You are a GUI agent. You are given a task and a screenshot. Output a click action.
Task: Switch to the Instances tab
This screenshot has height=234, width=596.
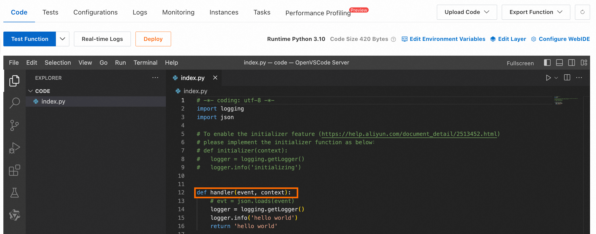[224, 12]
